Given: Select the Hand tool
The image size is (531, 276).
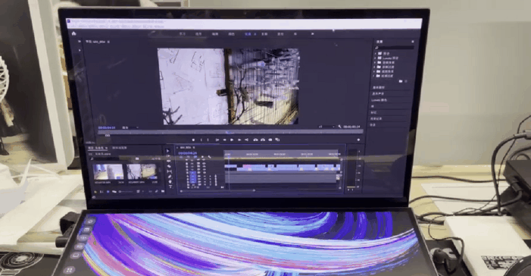Looking at the screenshot, I should click(x=170, y=182).
